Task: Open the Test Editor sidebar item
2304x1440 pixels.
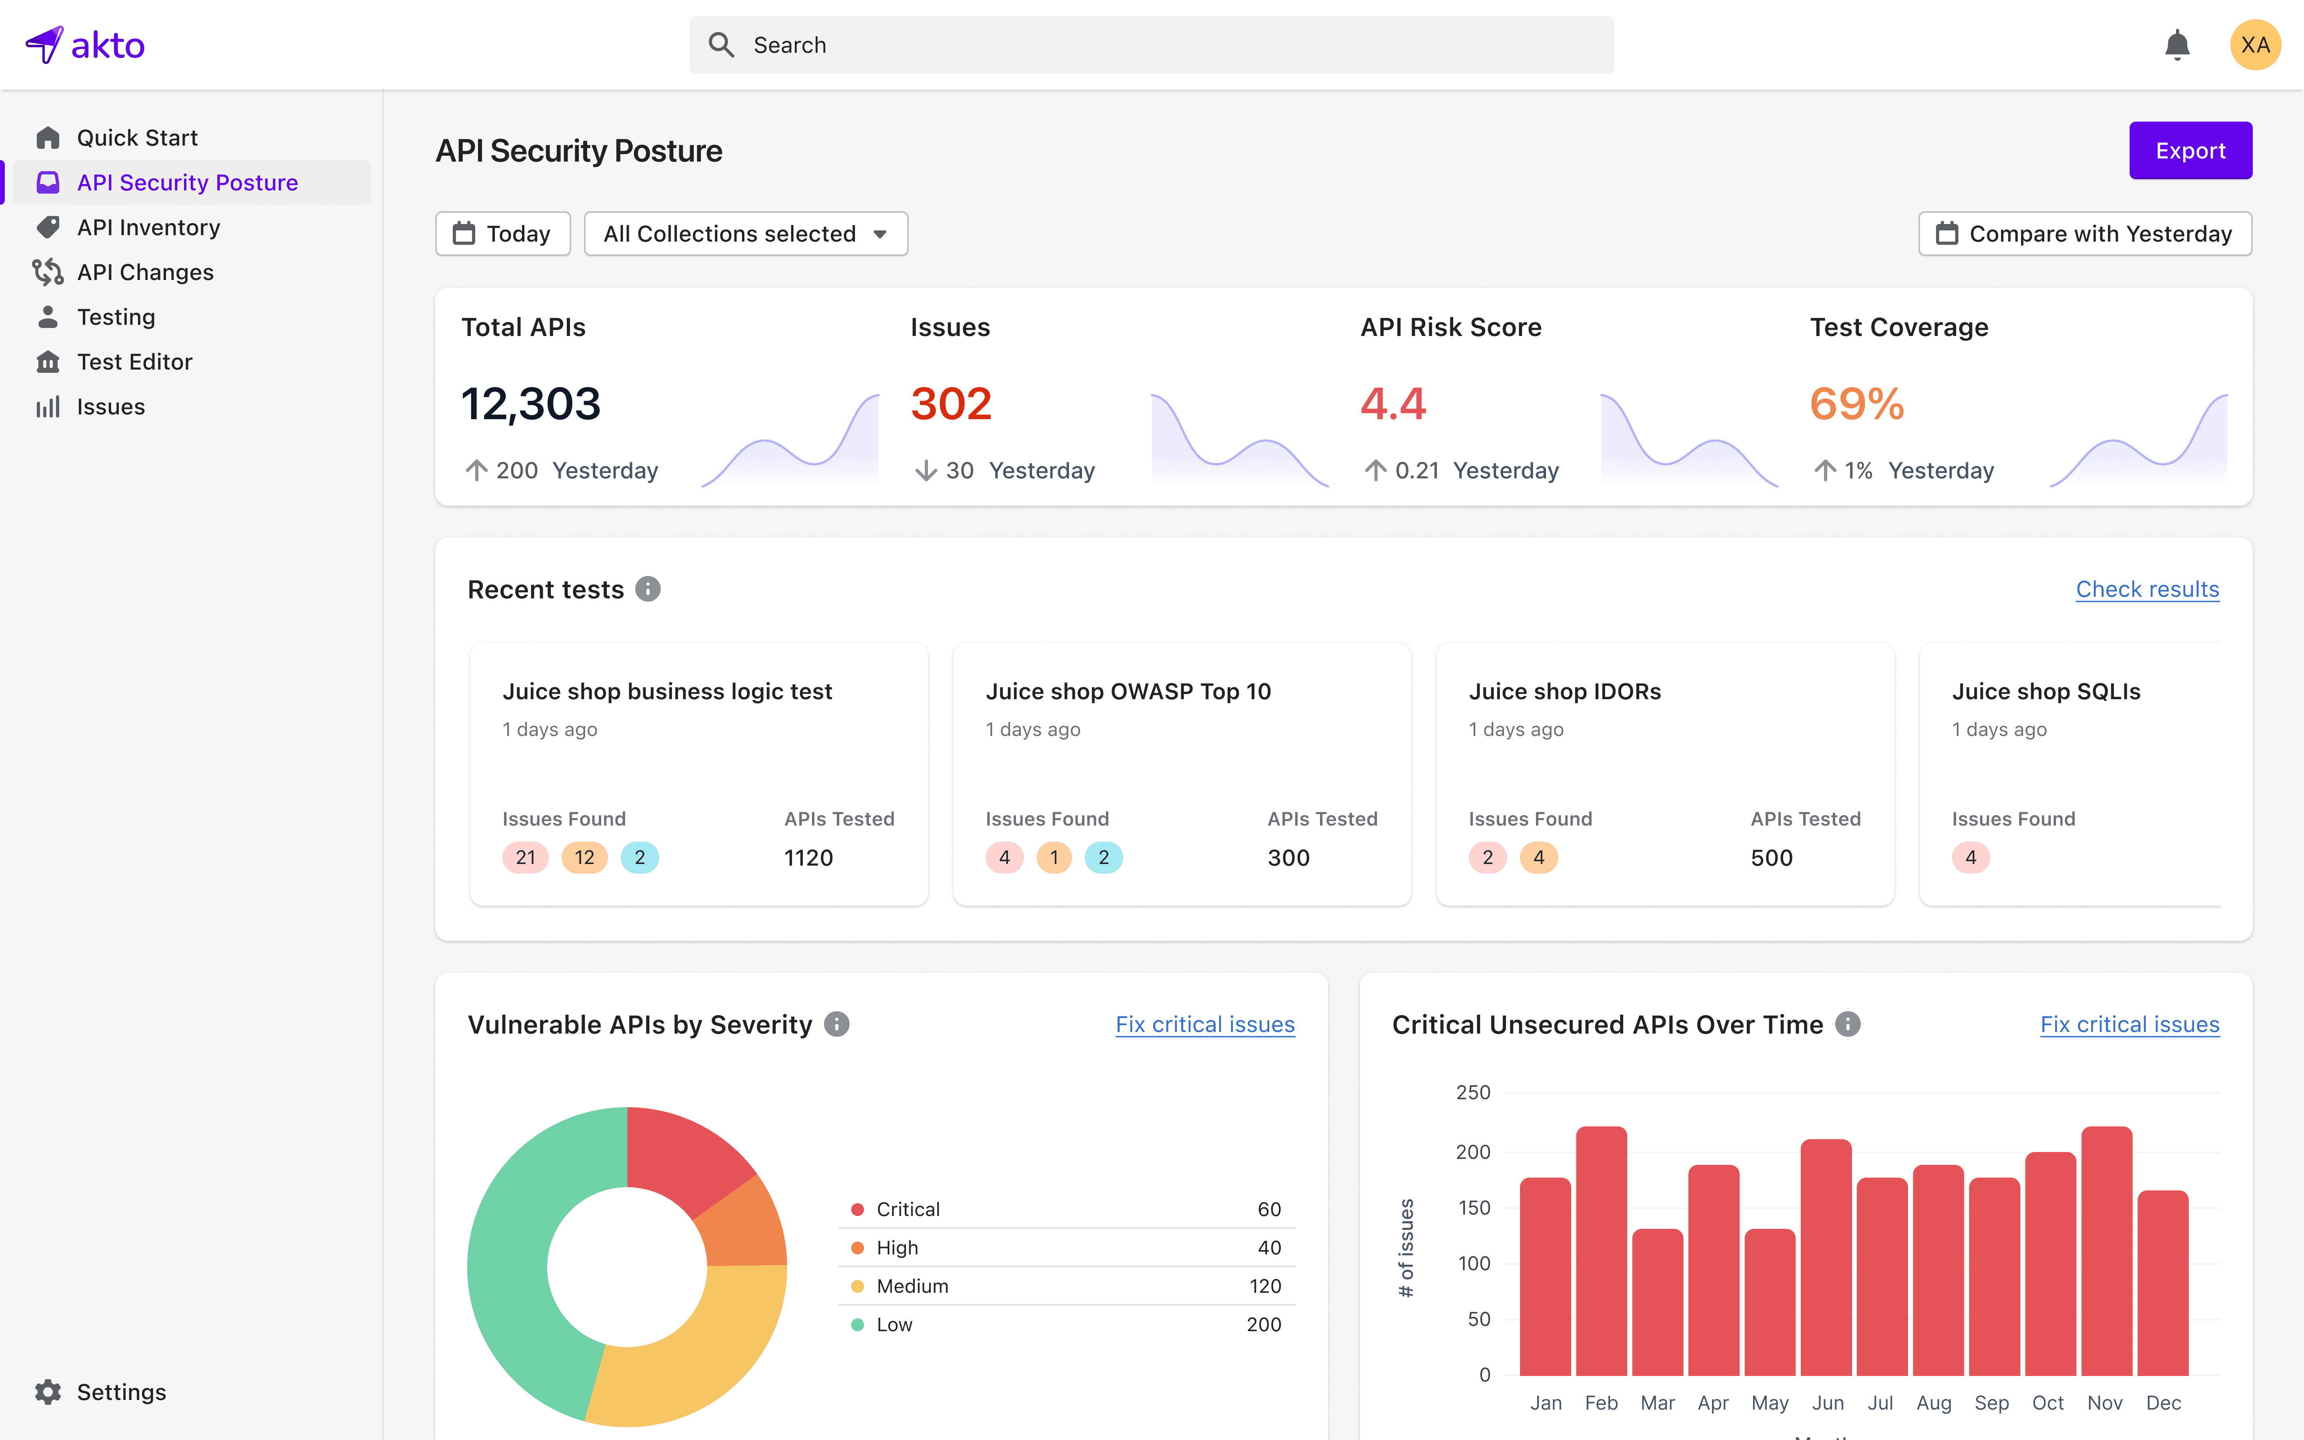Action: [134, 362]
